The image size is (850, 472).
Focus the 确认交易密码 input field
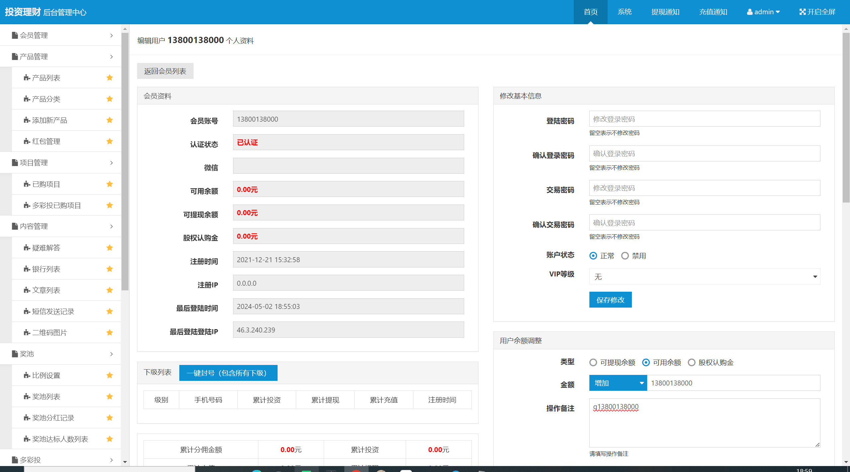tap(705, 222)
